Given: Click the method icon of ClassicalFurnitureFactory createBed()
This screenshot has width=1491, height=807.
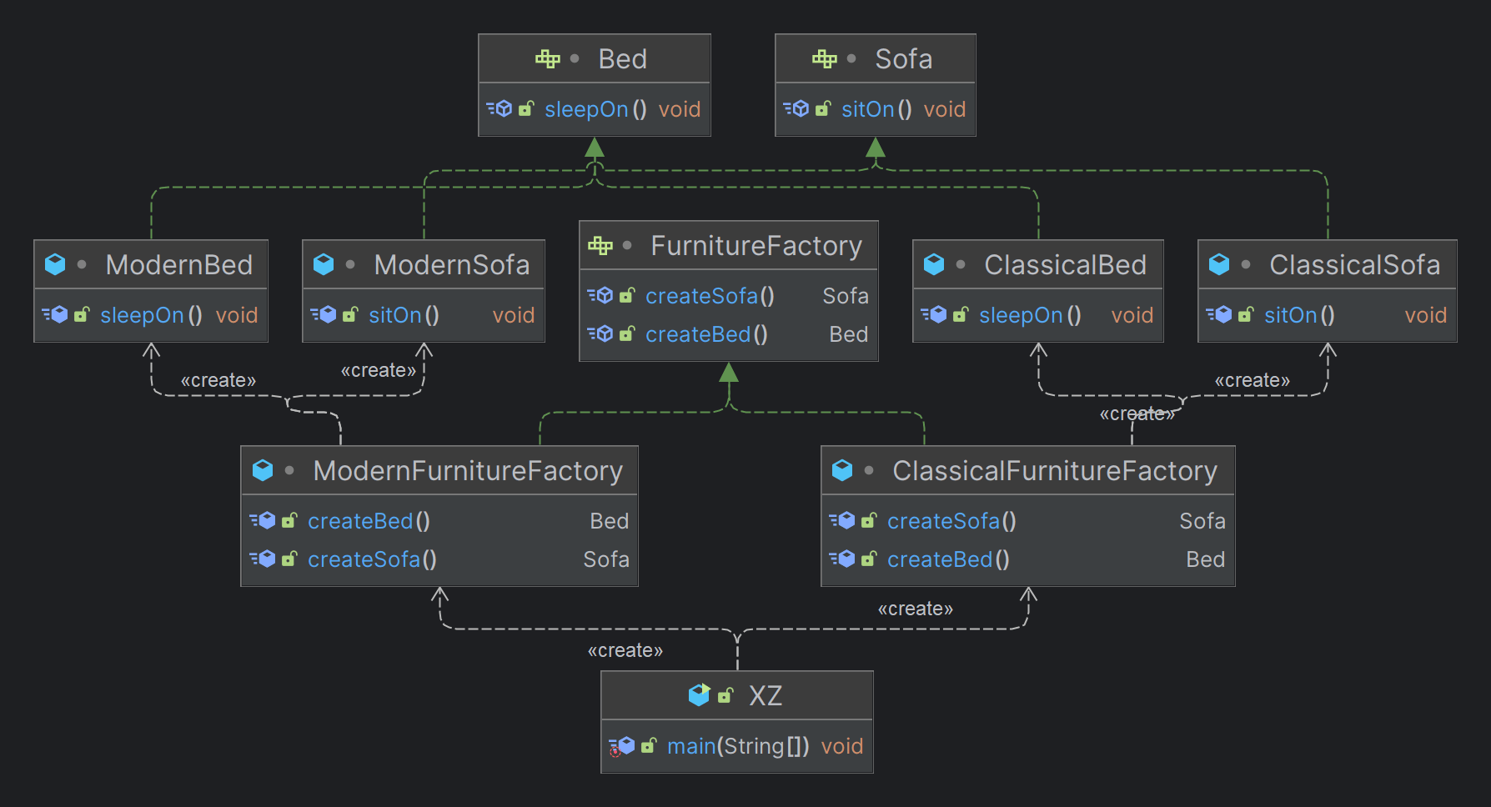Looking at the screenshot, I should click(842, 559).
